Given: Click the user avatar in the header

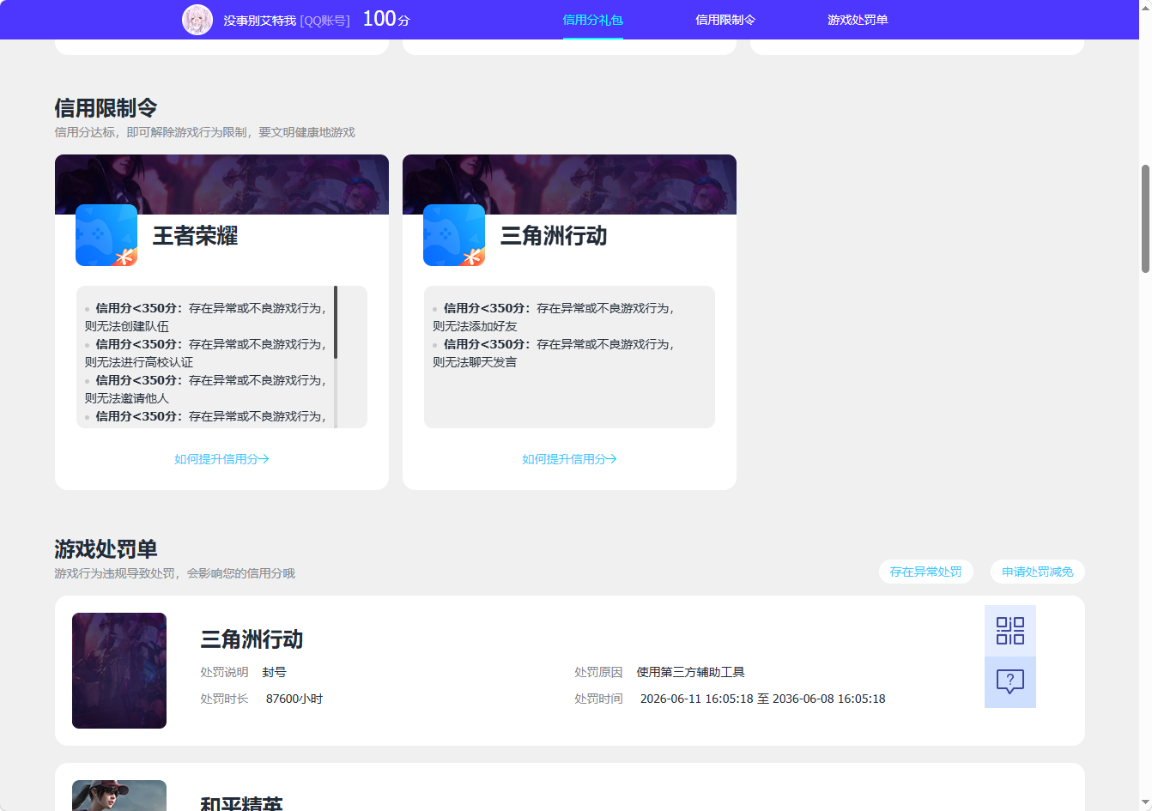Looking at the screenshot, I should [x=197, y=20].
